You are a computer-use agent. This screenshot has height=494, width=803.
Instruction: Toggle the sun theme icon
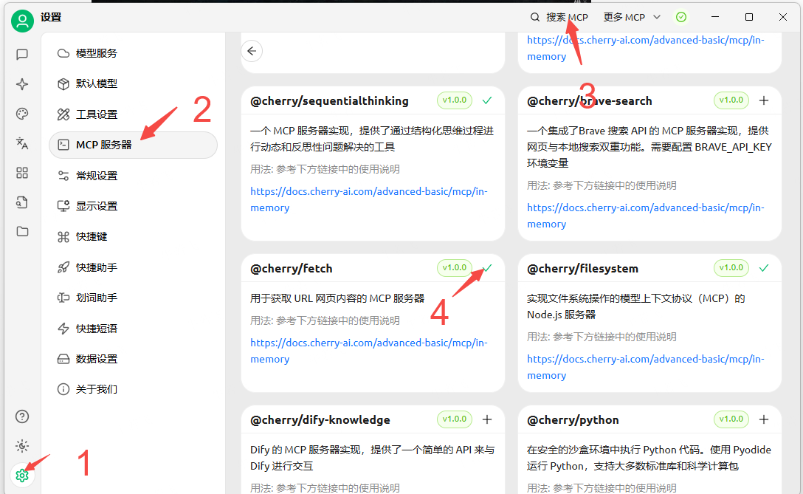point(22,446)
